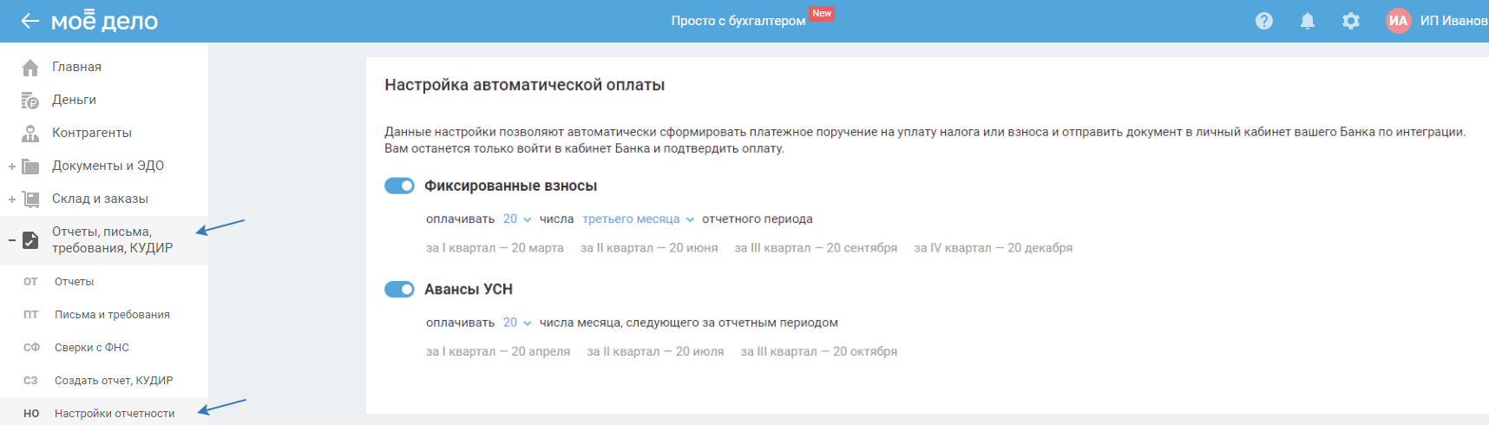Click the ИА user avatar
This screenshot has width=1489, height=425.
click(1398, 21)
